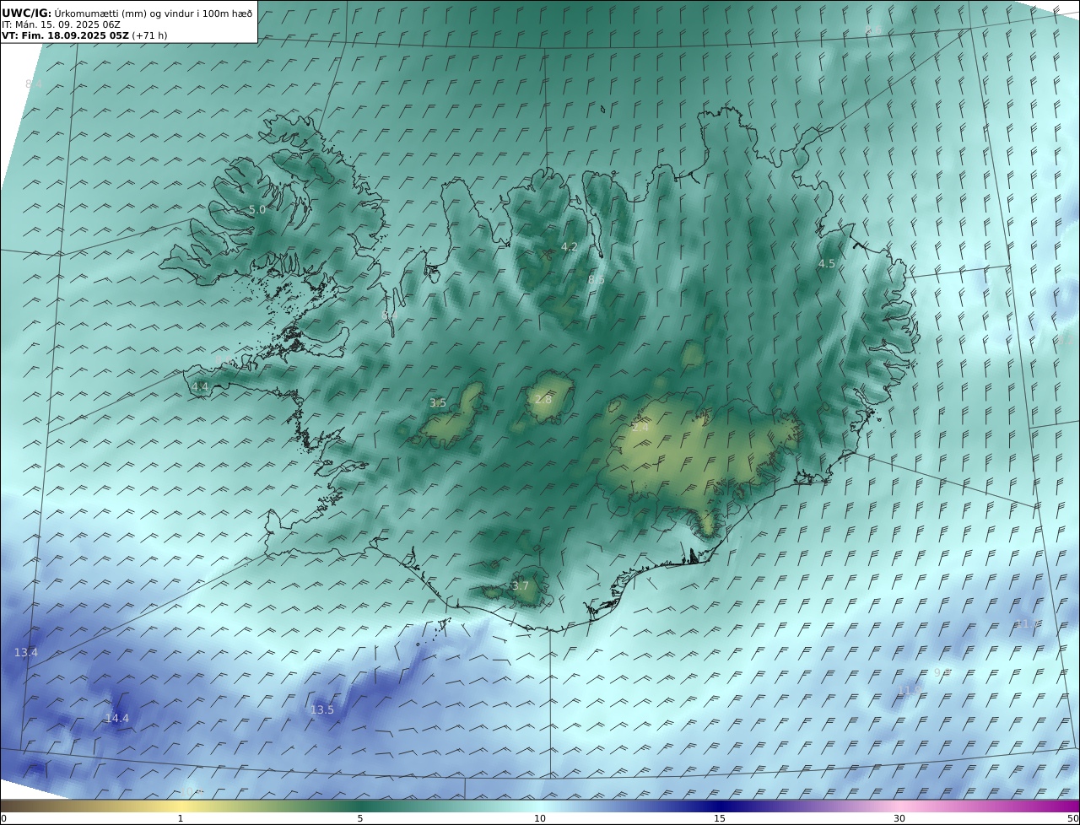Click the 14.4 value in the southwest sea
The height and width of the screenshot is (825, 1080).
(x=117, y=718)
